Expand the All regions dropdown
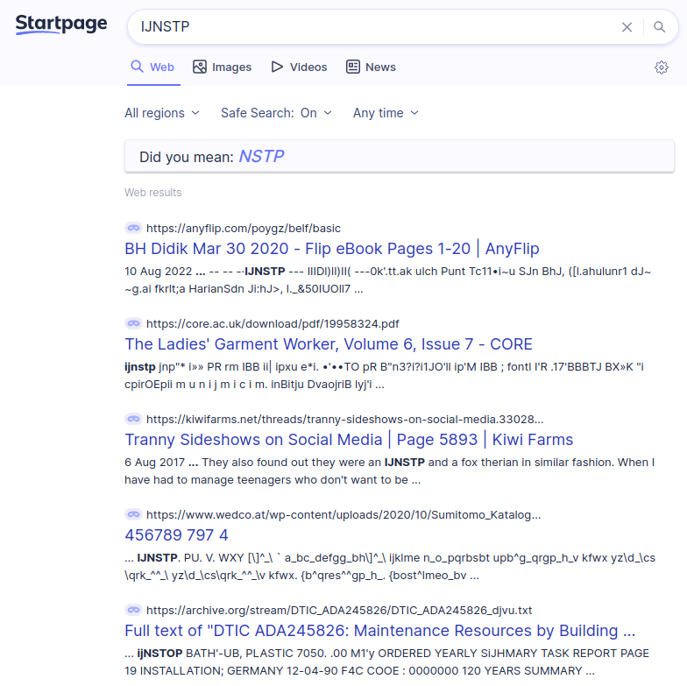The height and width of the screenshot is (686, 687). [x=162, y=113]
